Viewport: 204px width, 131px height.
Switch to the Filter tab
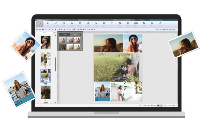[64, 34]
